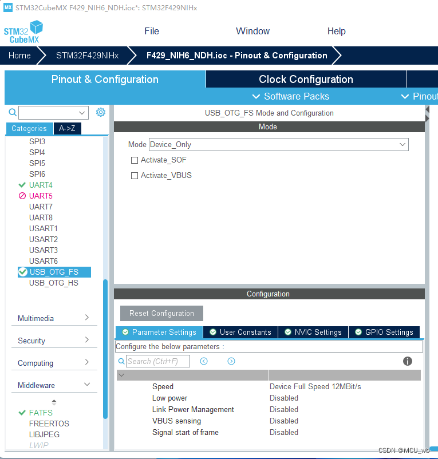Go to Home breadcrumb
Image resolution: width=438 pixels, height=459 pixels.
coord(19,56)
